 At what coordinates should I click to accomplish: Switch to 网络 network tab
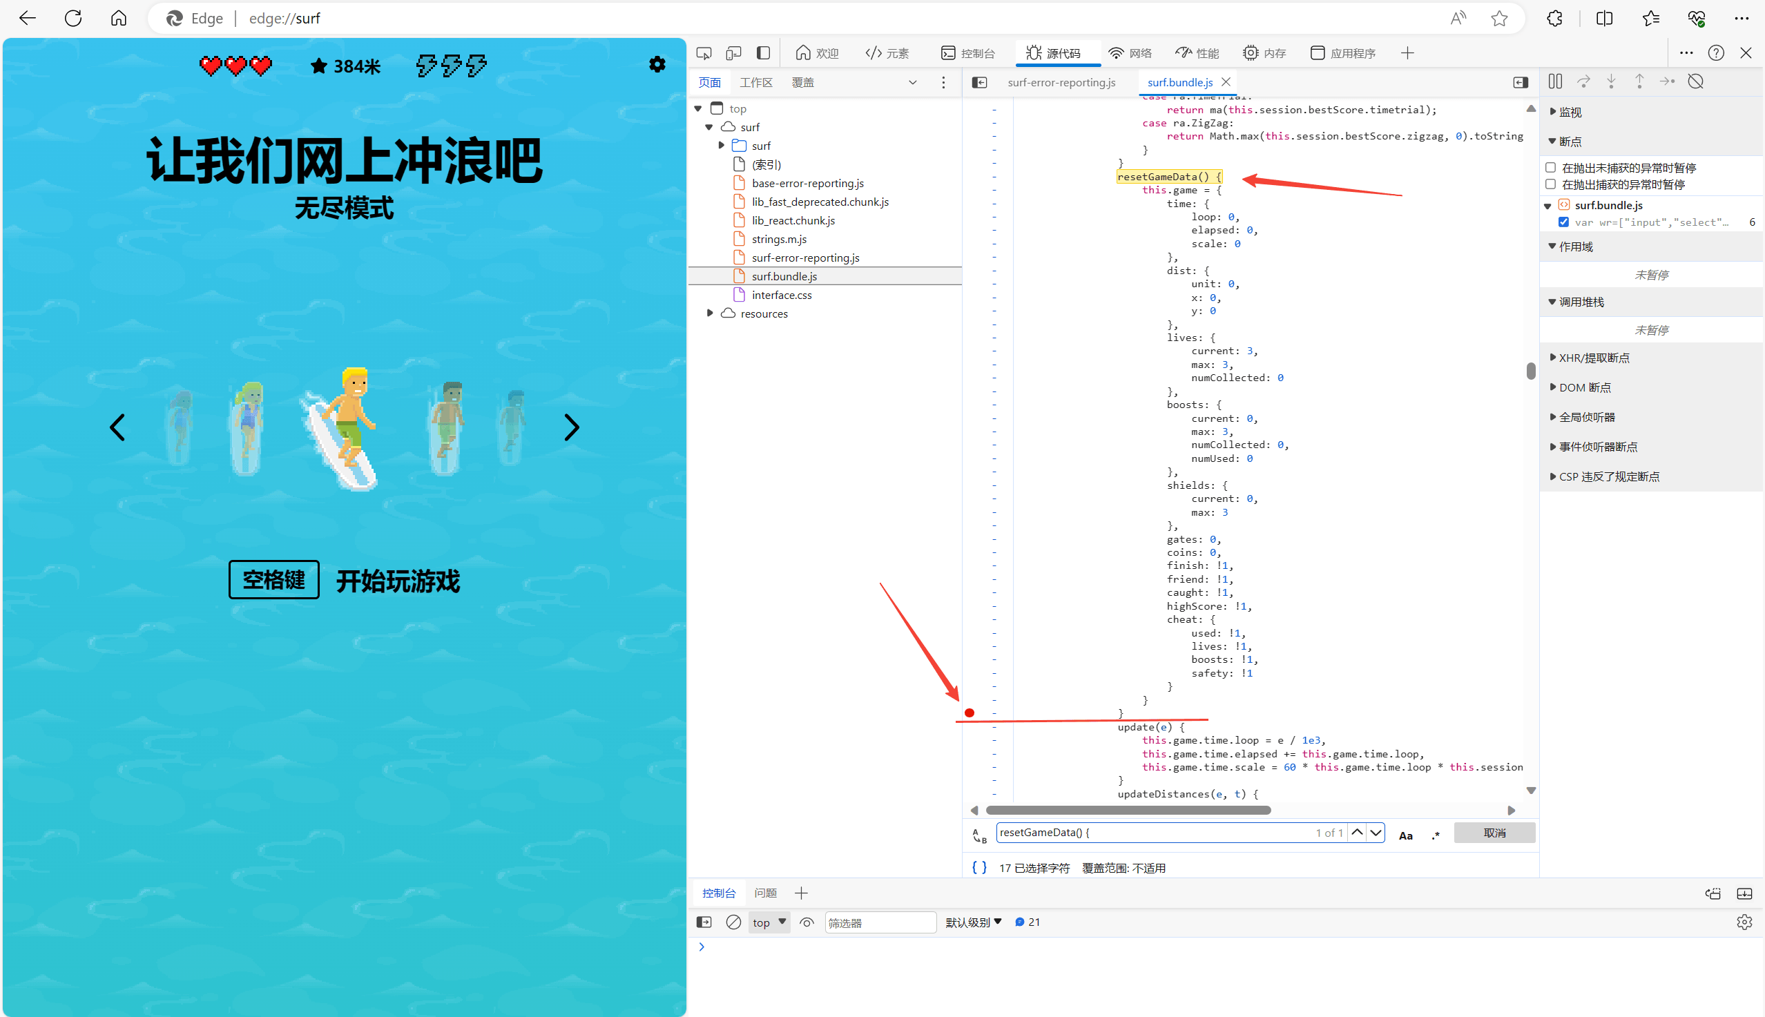pyautogui.click(x=1130, y=53)
